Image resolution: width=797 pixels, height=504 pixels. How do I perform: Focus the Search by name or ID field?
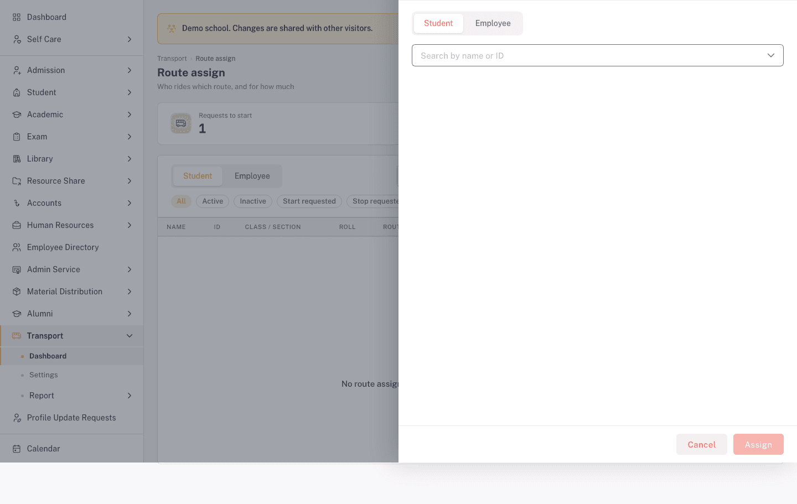pos(598,55)
